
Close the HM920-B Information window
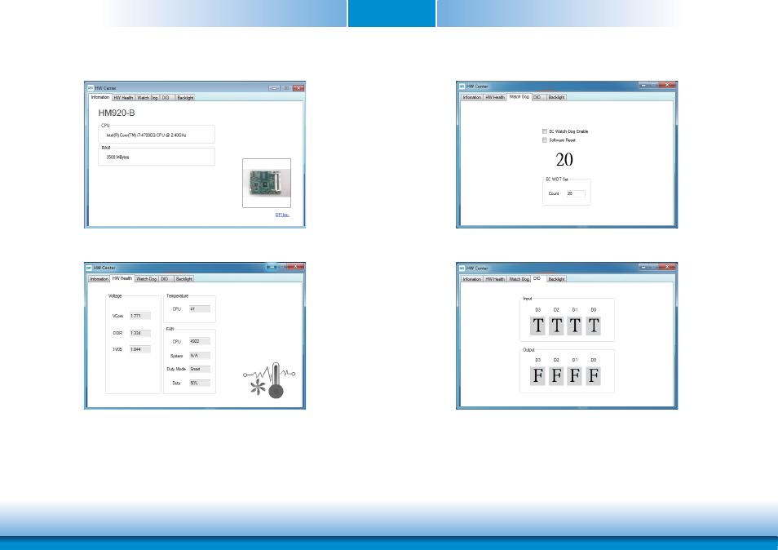[x=298, y=88]
